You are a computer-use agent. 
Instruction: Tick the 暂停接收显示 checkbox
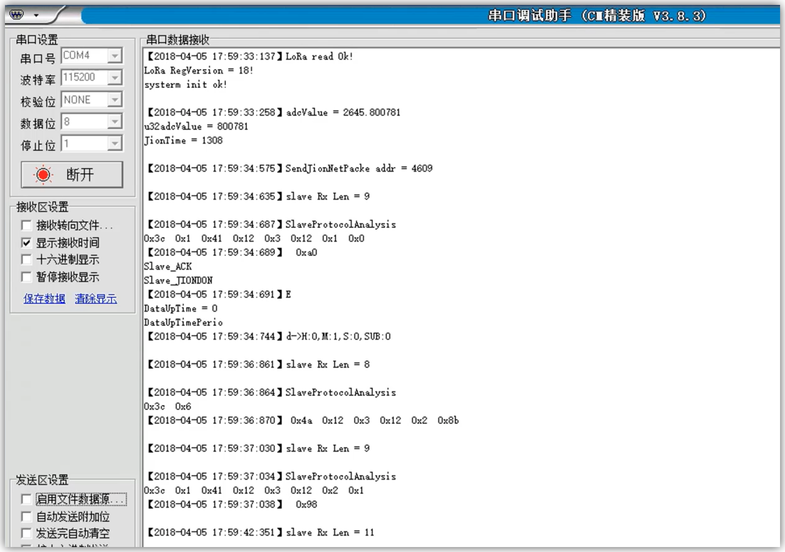[26, 277]
